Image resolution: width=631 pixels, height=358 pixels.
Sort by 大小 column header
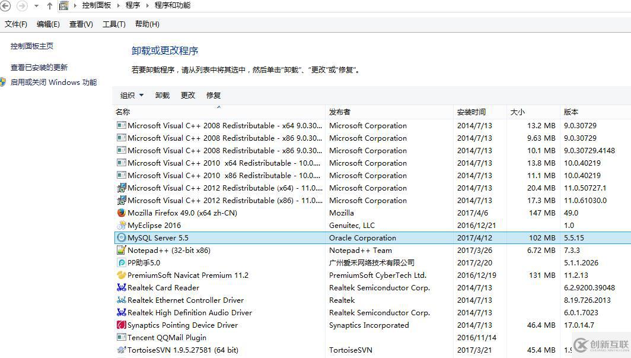pyautogui.click(x=533, y=112)
